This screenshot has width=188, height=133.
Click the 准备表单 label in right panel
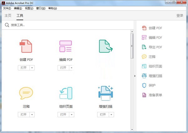[155, 95]
